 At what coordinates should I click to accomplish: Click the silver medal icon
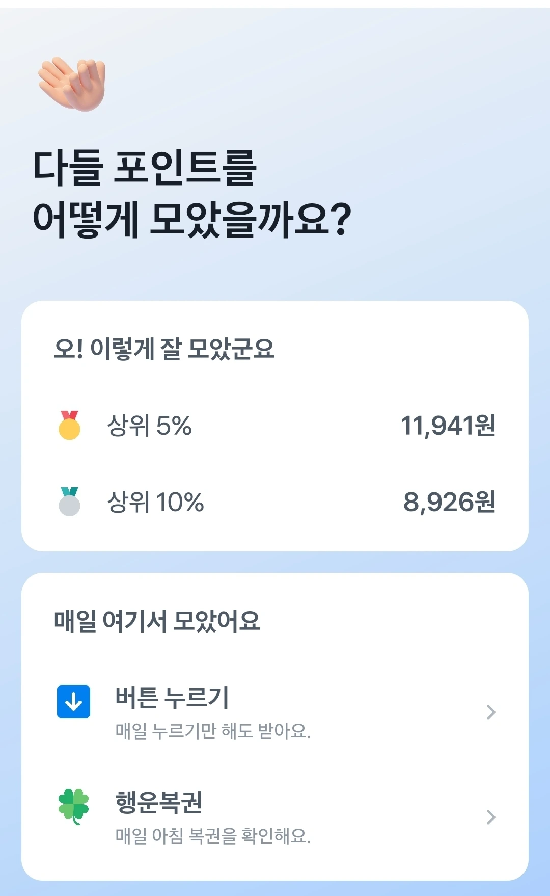pyautogui.click(x=69, y=502)
